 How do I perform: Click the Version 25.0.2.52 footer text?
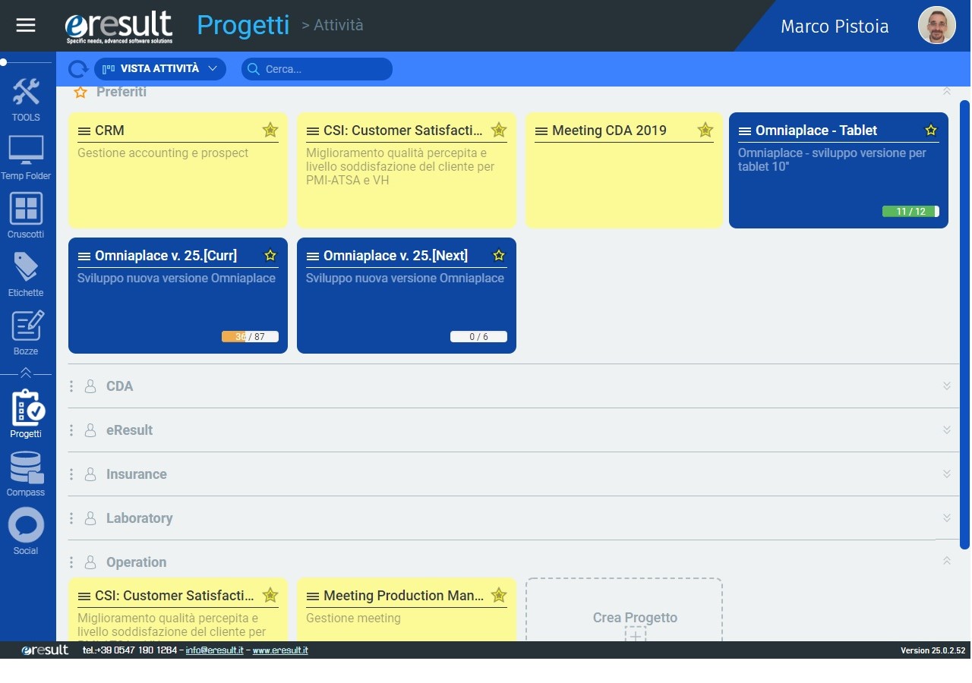tap(933, 650)
